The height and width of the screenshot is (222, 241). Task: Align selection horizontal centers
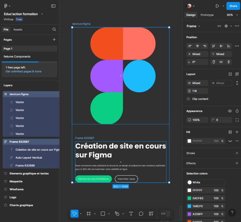[x=197, y=46]
